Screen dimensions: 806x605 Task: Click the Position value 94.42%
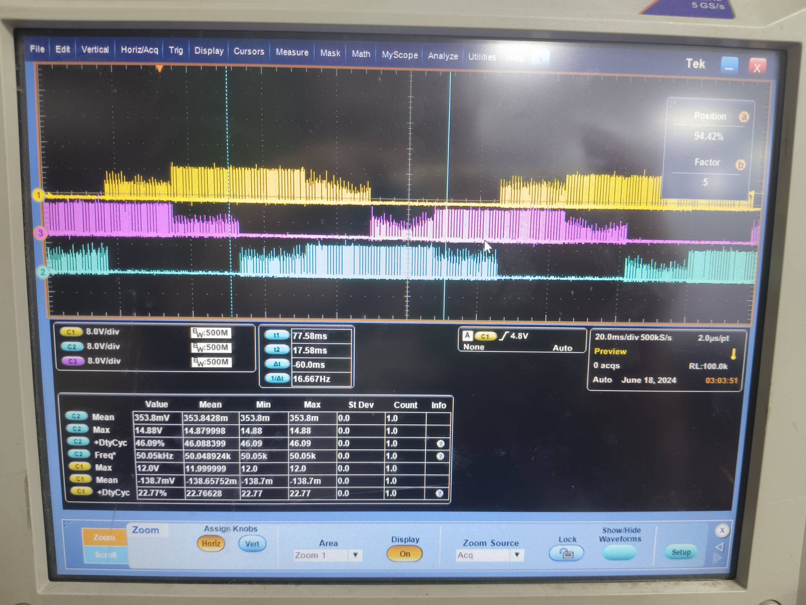pos(709,136)
